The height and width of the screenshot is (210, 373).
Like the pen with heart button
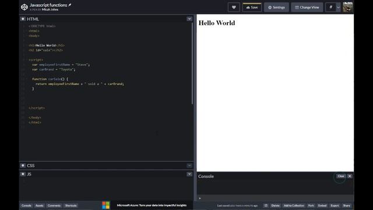(234, 8)
